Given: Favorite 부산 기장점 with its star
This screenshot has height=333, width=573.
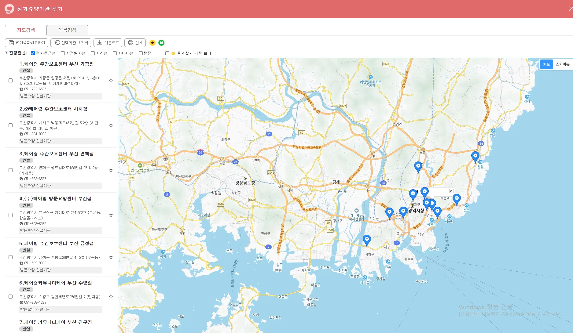Looking at the screenshot, I should (111, 81).
